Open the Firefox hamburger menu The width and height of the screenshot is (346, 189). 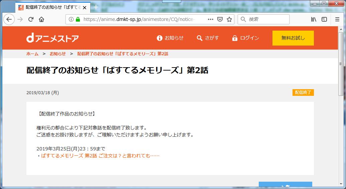(337, 19)
